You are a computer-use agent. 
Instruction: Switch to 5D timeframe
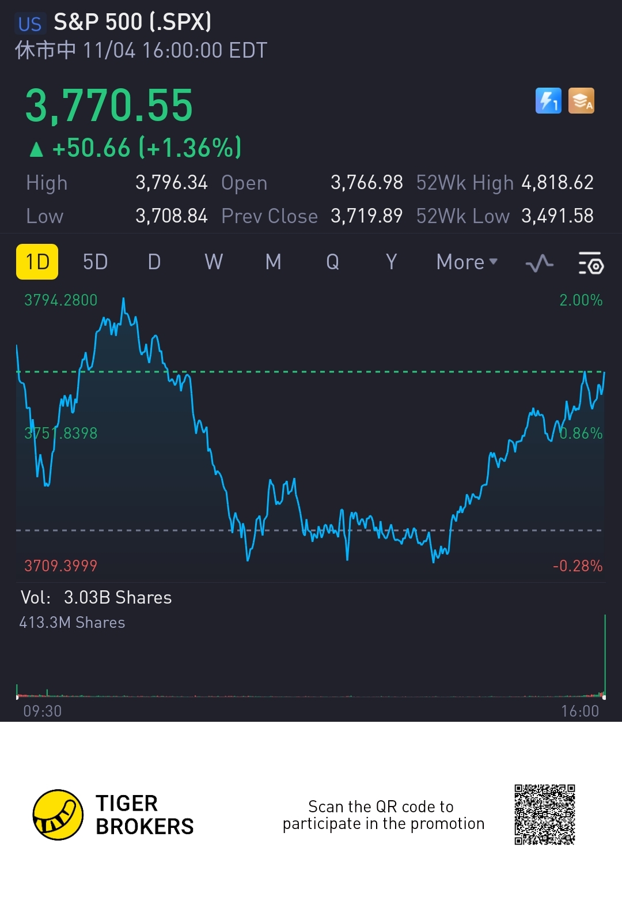pyautogui.click(x=96, y=262)
